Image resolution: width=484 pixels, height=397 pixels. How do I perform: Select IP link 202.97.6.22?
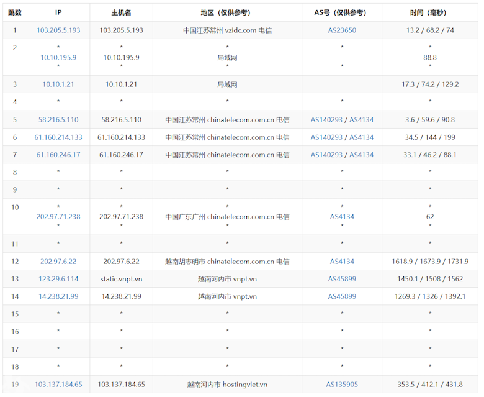[58, 262]
